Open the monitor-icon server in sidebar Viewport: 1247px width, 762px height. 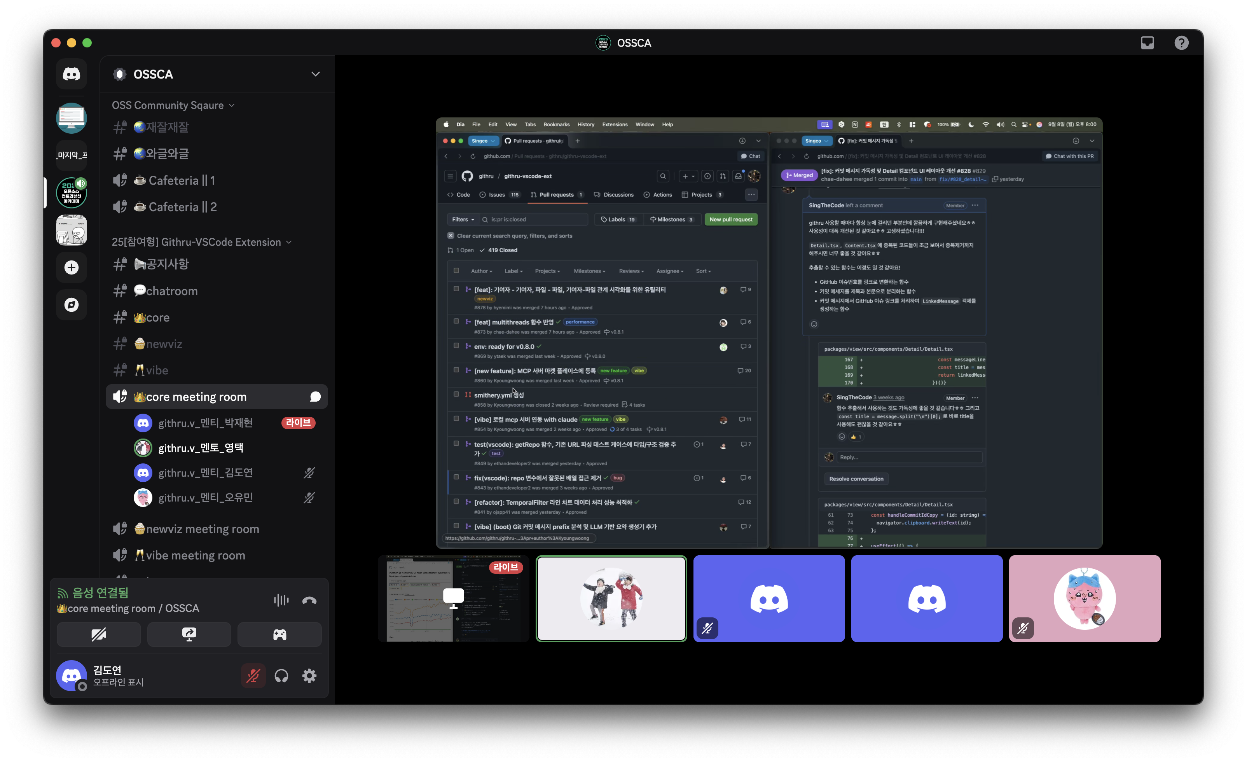click(72, 118)
